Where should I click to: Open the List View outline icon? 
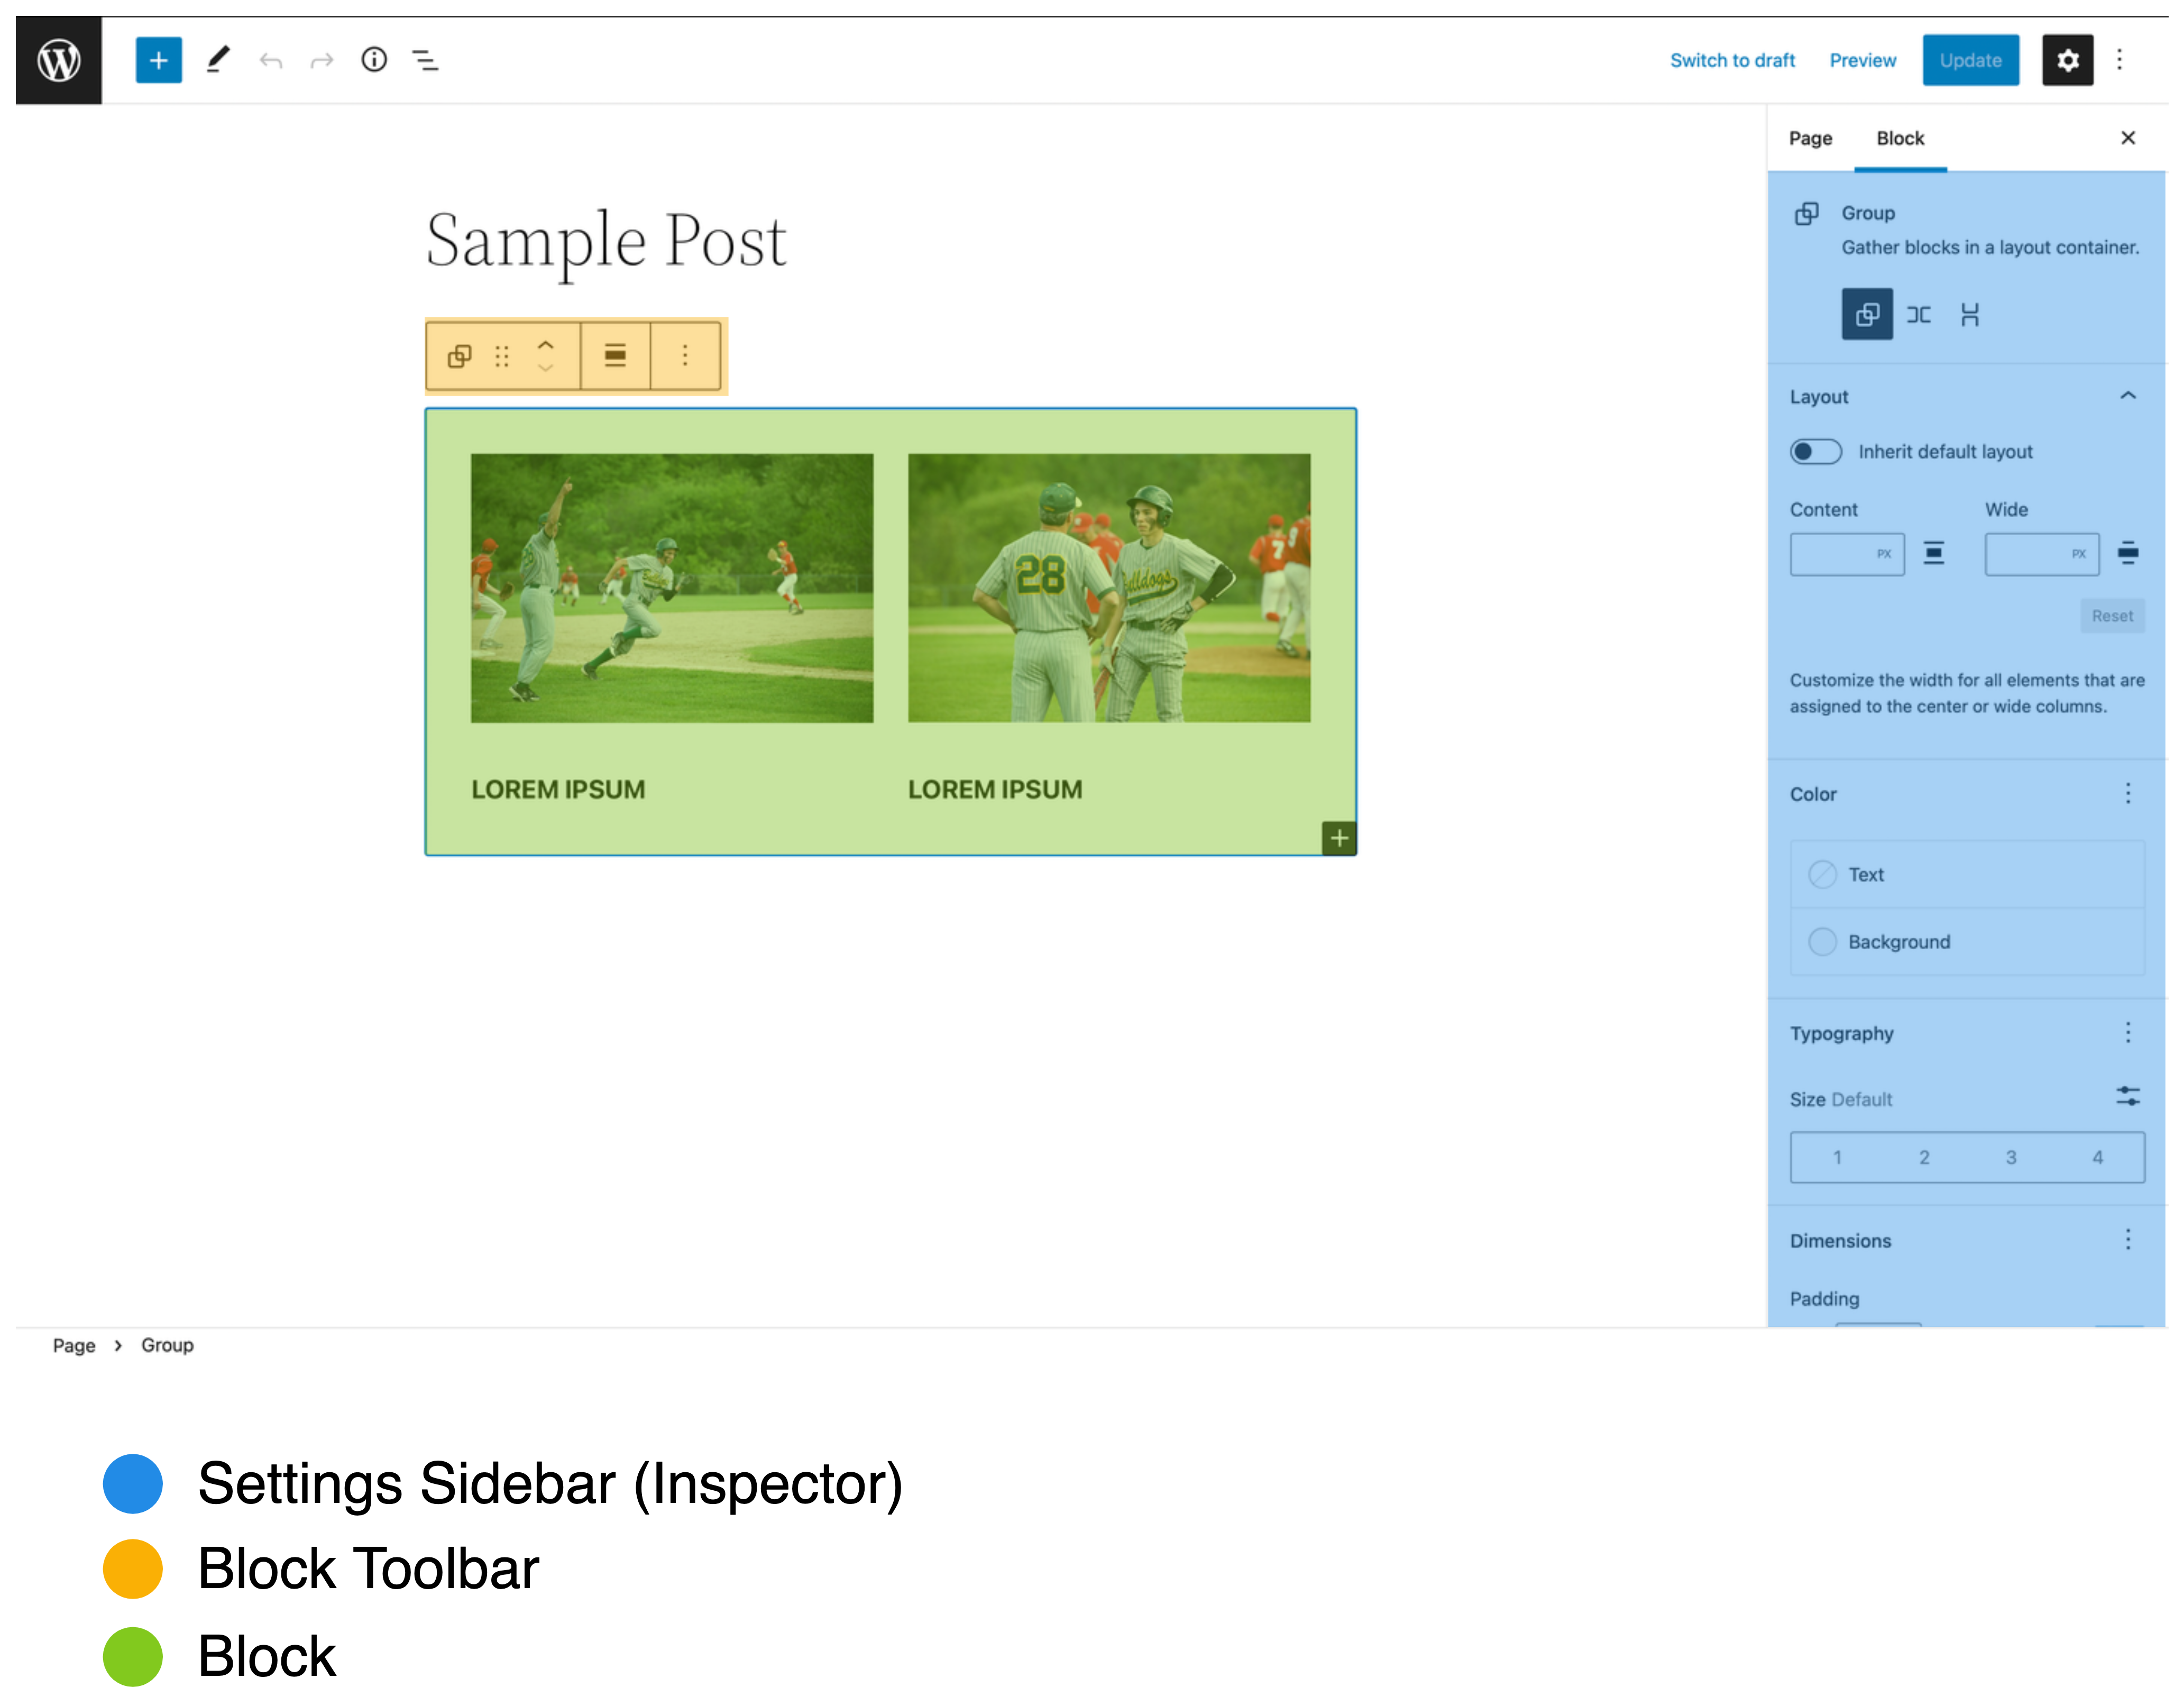426,60
